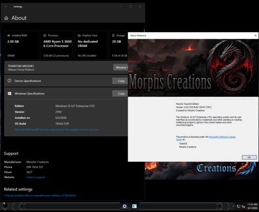Open the Microsoft Services Agreement link
The width and height of the screenshot is (259, 212).
coord(56,130)
